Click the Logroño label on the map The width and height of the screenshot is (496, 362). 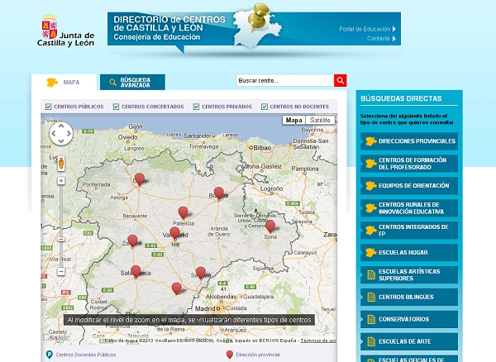271,188
